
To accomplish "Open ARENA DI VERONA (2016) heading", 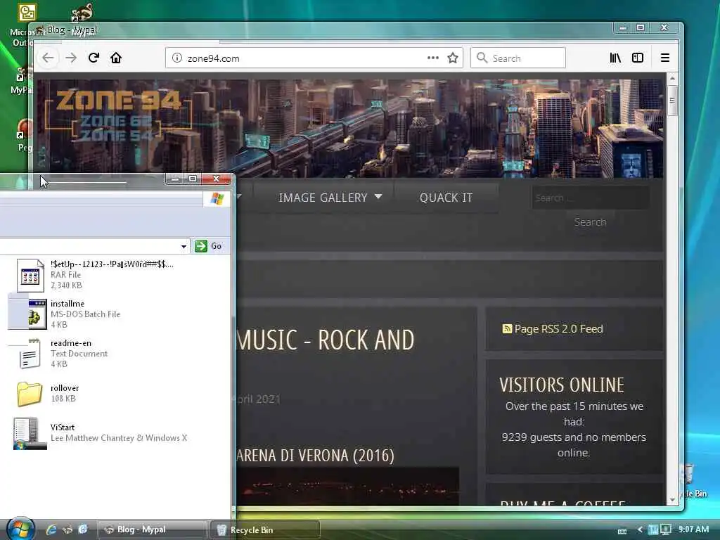I will 316,456.
